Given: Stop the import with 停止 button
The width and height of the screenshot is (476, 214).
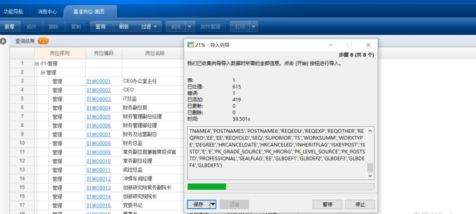Looking at the screenshot, I should tap(360, 204).
